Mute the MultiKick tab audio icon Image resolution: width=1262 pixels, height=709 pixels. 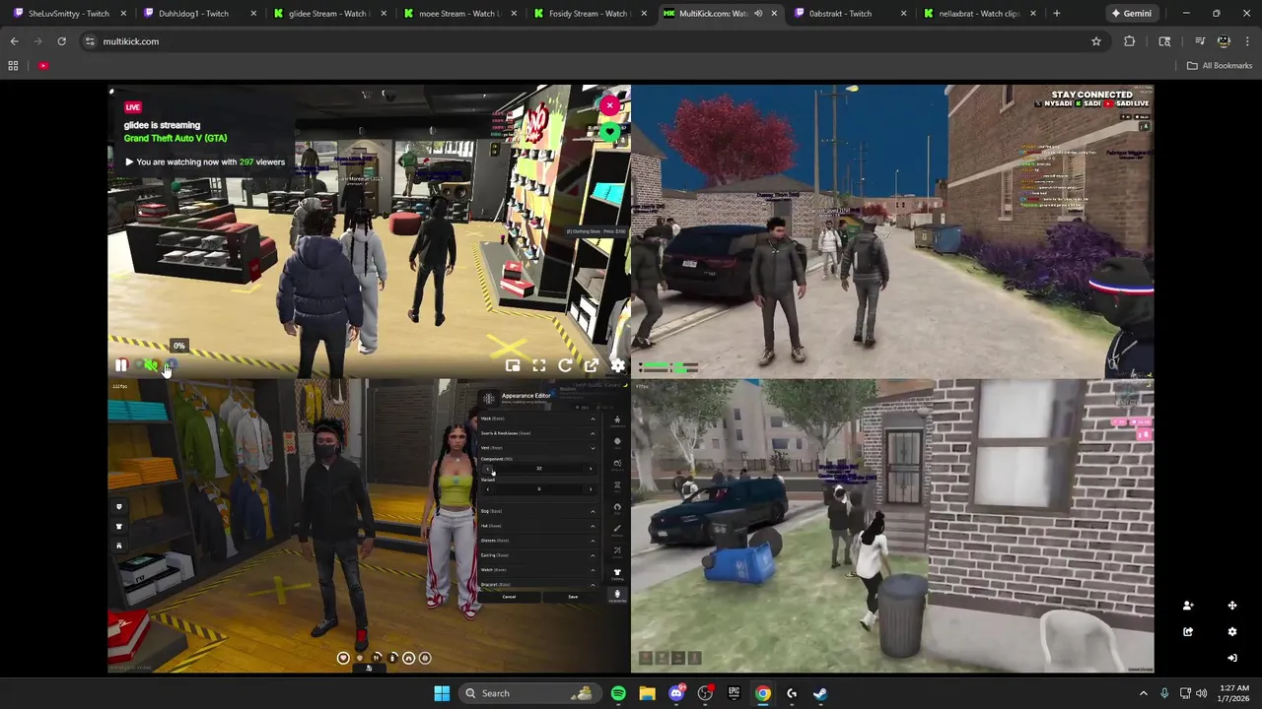pos(757,14)
